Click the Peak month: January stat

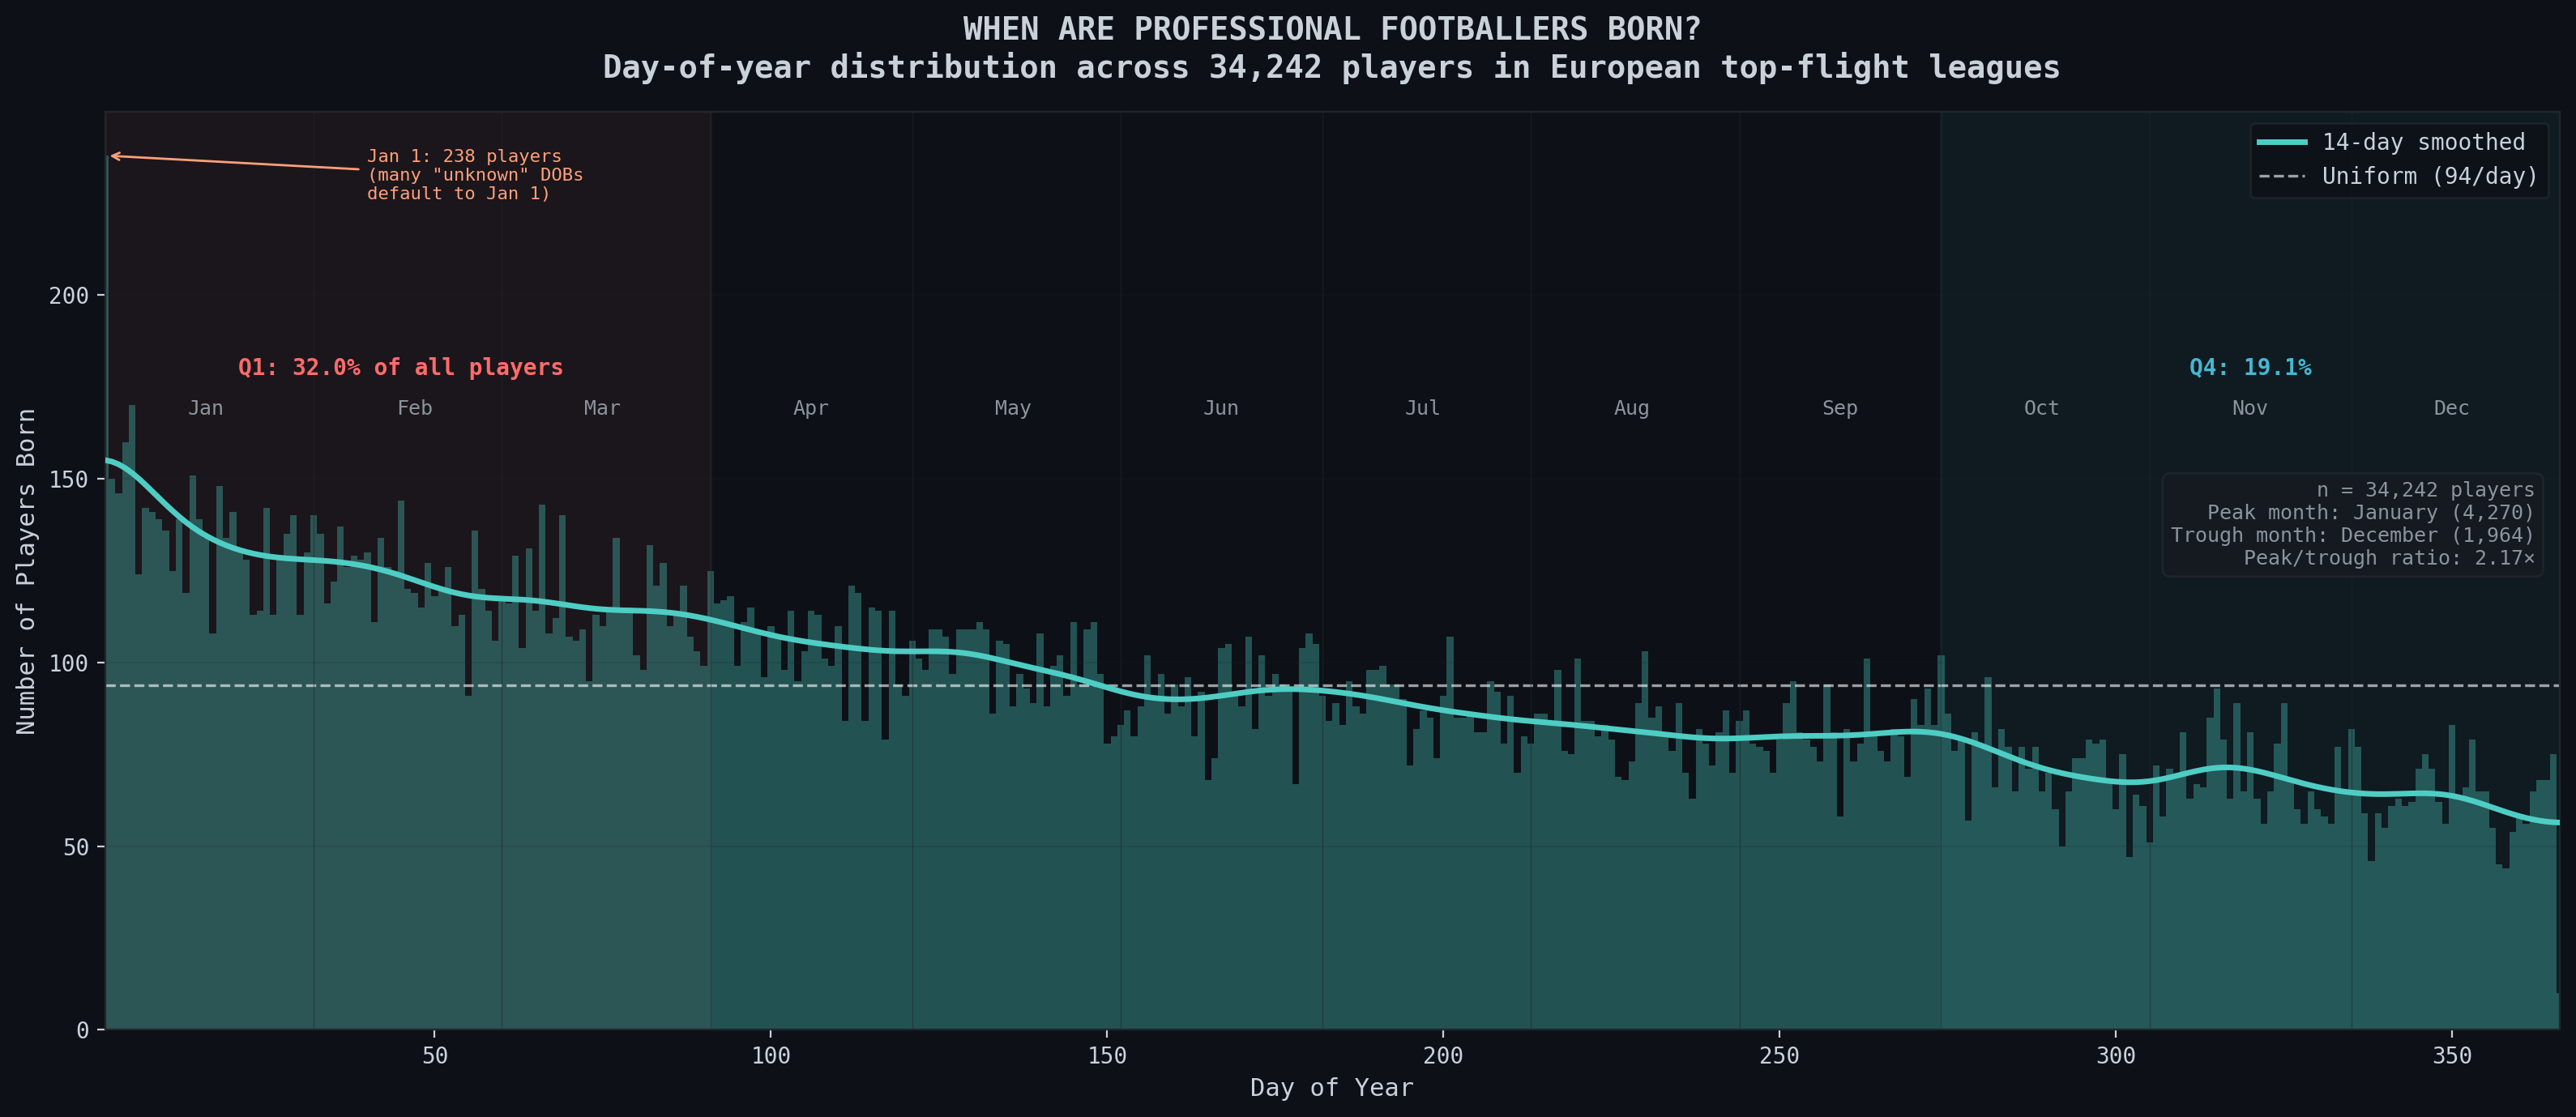coord(2370,513)
